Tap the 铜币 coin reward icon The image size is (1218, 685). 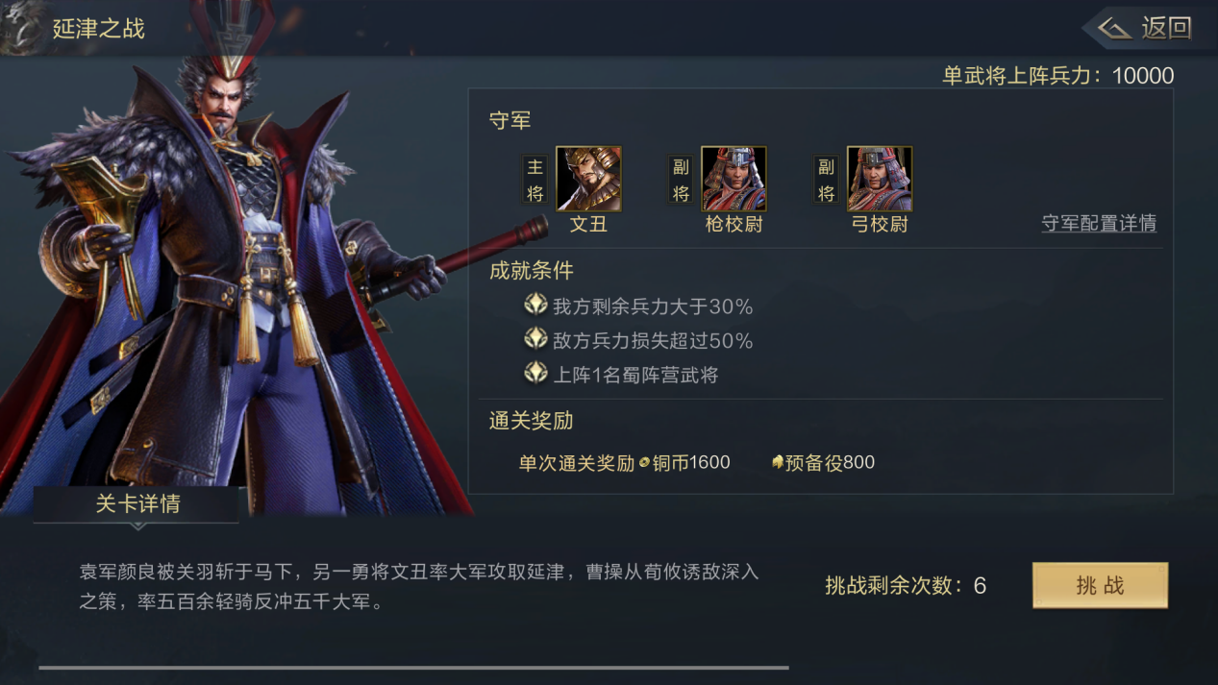pyautogui.click(x=644, y=463)
